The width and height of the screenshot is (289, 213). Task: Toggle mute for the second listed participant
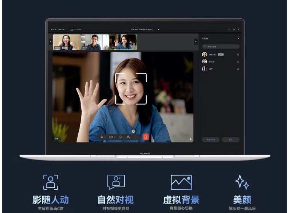click(238, 61)
